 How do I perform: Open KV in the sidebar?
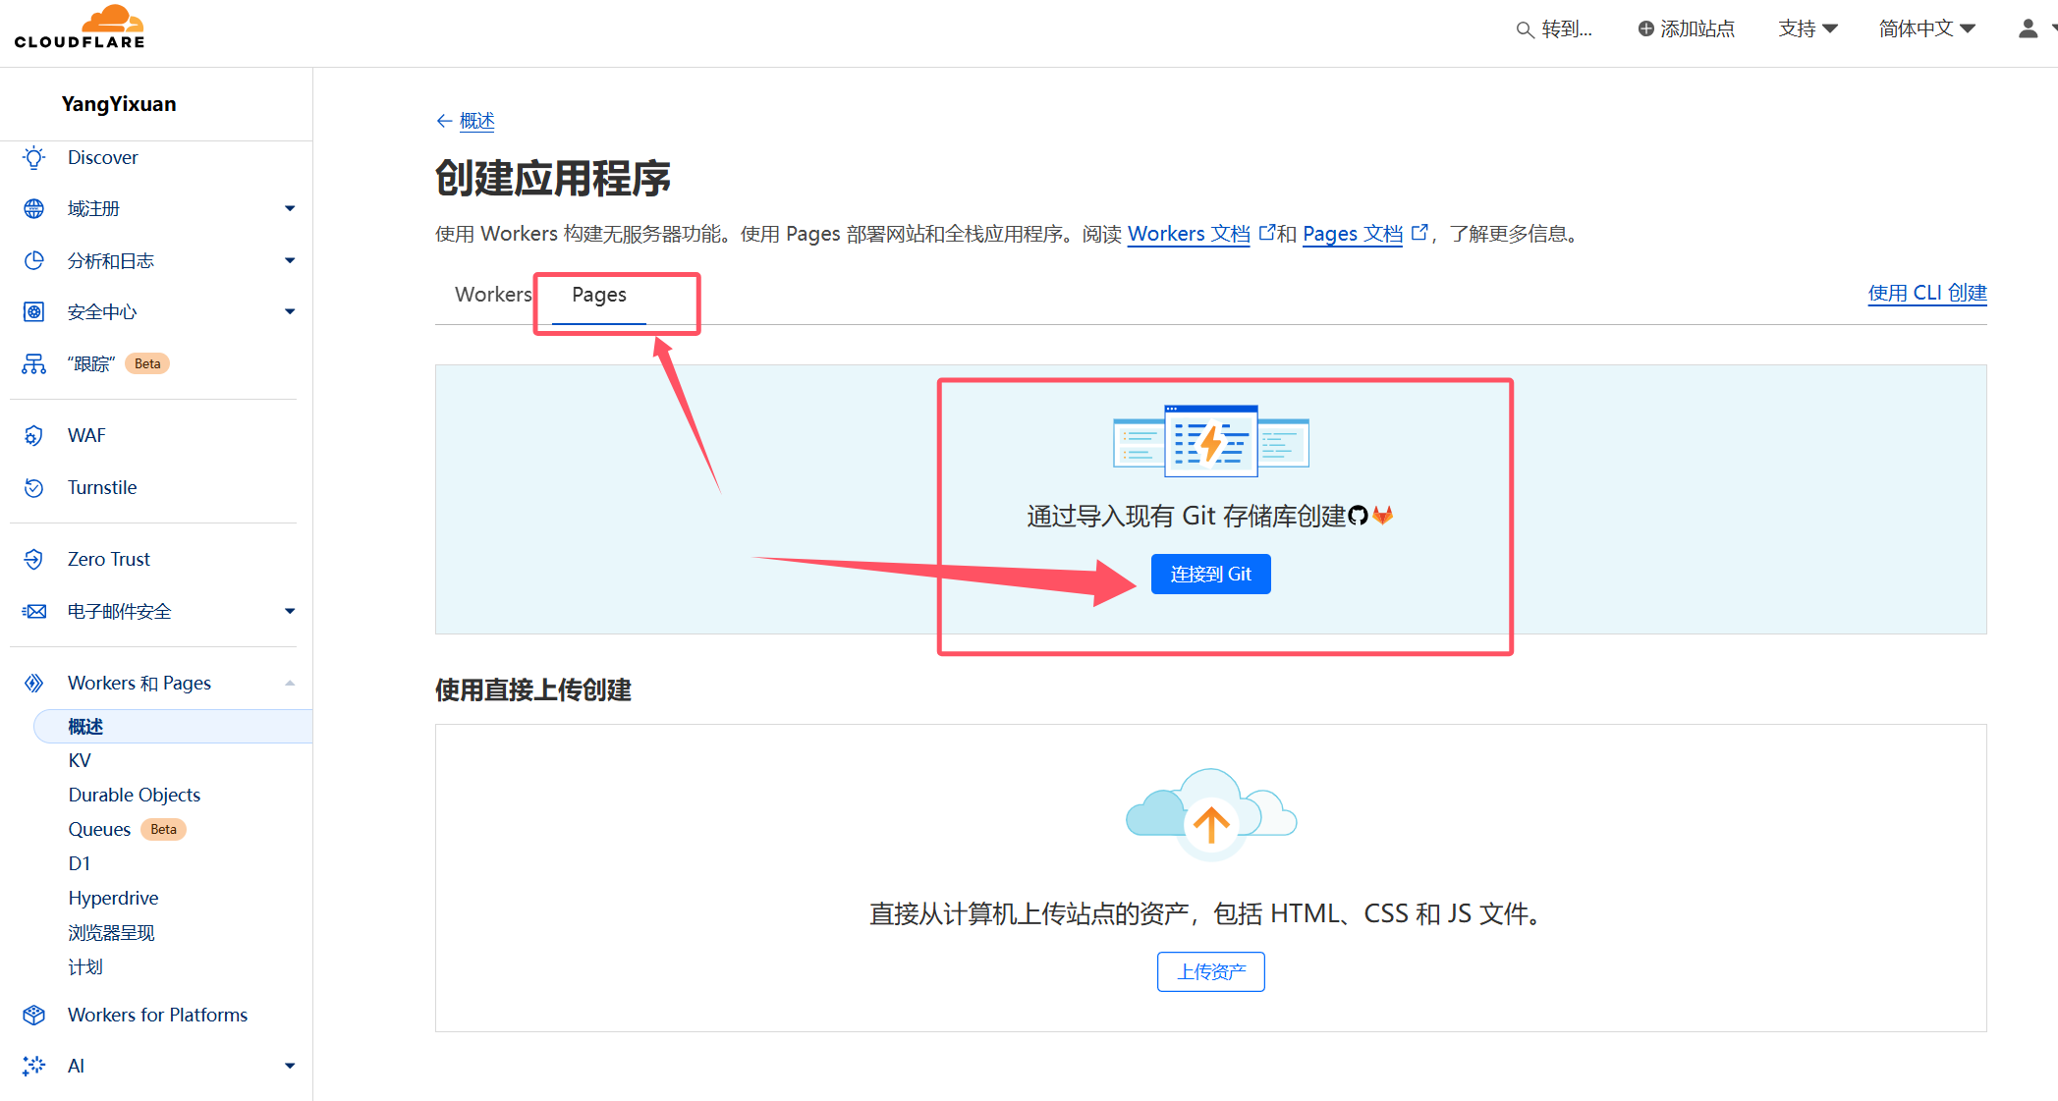click(80, 760)
